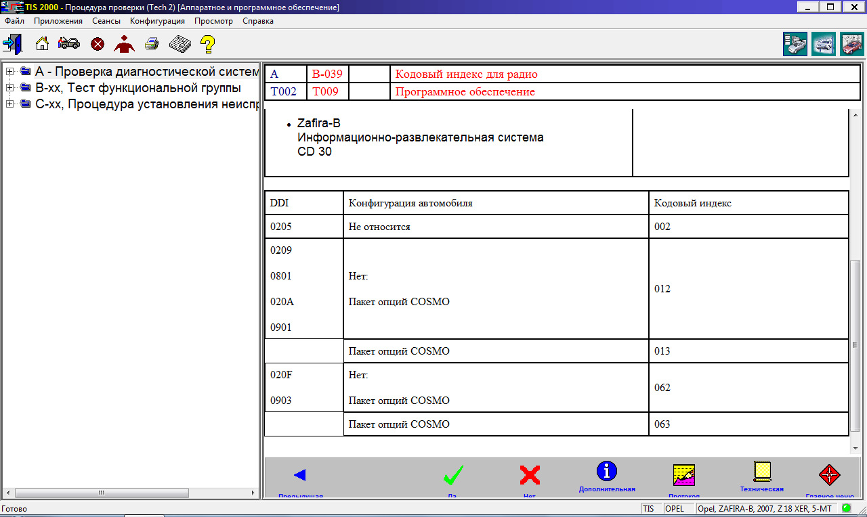Select 'B-xx, Тест функциональной группы' tree item
The image size is (867, 517).
point(138,87)
